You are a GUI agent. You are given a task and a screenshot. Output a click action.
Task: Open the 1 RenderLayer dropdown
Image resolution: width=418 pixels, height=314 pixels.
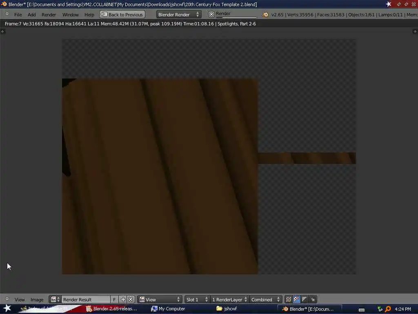pos(229,299)
